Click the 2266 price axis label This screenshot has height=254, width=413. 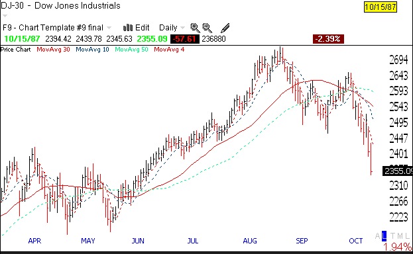pyautogui.click(x=398, y=201)
